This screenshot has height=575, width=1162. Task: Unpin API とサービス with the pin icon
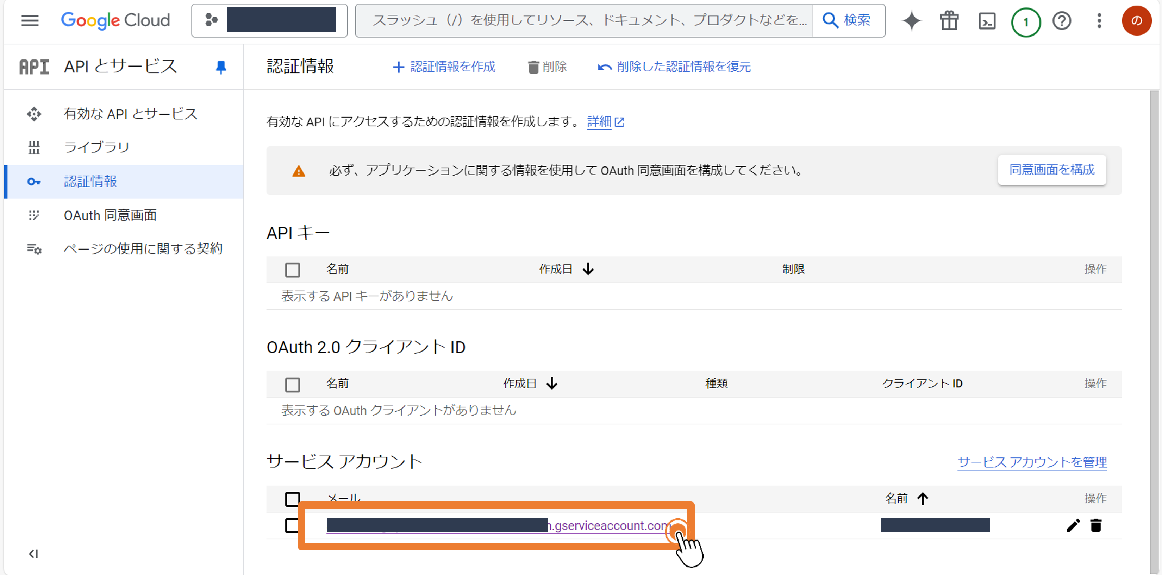[x=221, y=67]
